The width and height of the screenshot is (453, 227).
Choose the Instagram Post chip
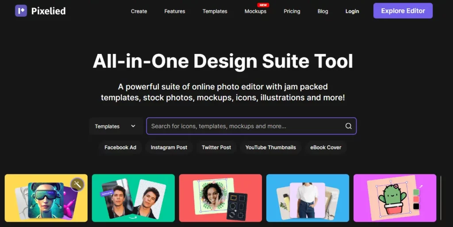click(169, 147)
